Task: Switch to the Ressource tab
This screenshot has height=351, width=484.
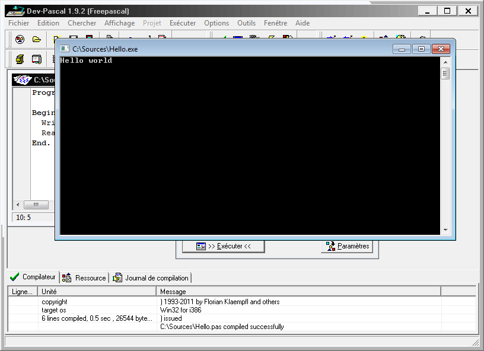Action: pos(84,277)
